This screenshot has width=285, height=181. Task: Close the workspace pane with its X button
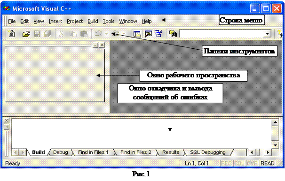(x=103, y=45)
